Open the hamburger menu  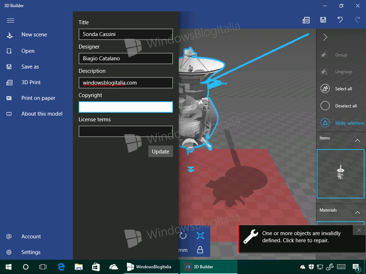11,21
